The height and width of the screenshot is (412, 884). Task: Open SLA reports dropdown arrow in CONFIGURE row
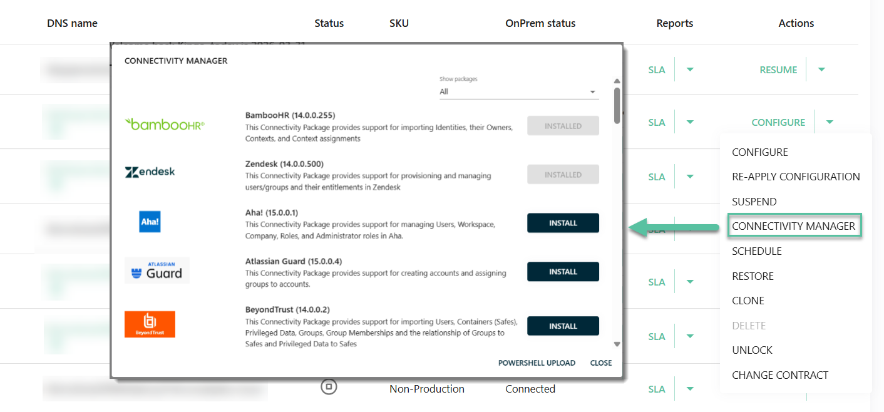pos(690,122)
